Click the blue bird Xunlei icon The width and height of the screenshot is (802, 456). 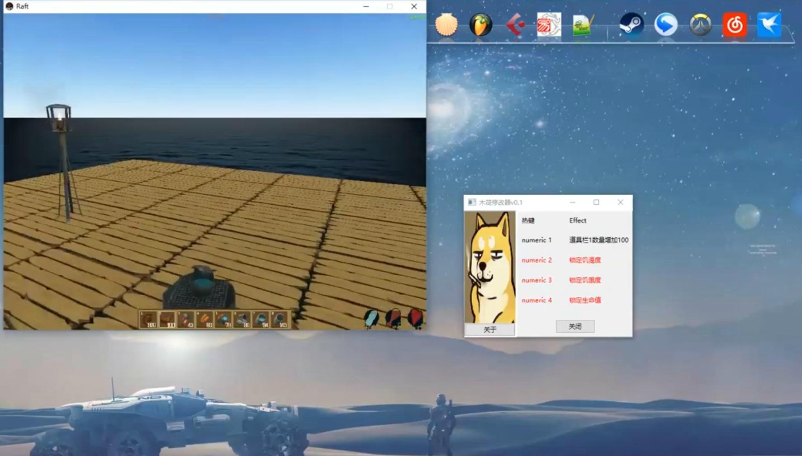tap(769, 24)
